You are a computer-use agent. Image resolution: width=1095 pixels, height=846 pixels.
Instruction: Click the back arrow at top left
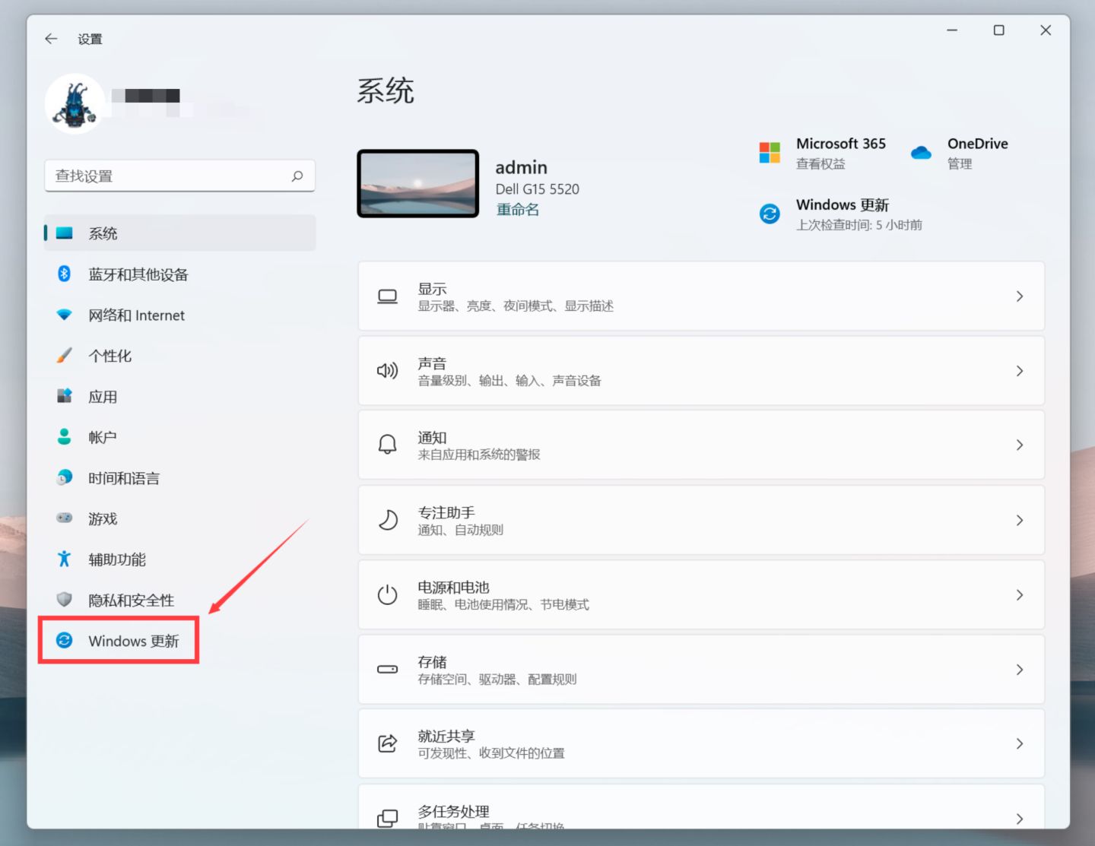[50, 38]
